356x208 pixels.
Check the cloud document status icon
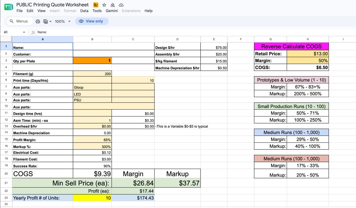pyautogui.click(x=121, y=5)
